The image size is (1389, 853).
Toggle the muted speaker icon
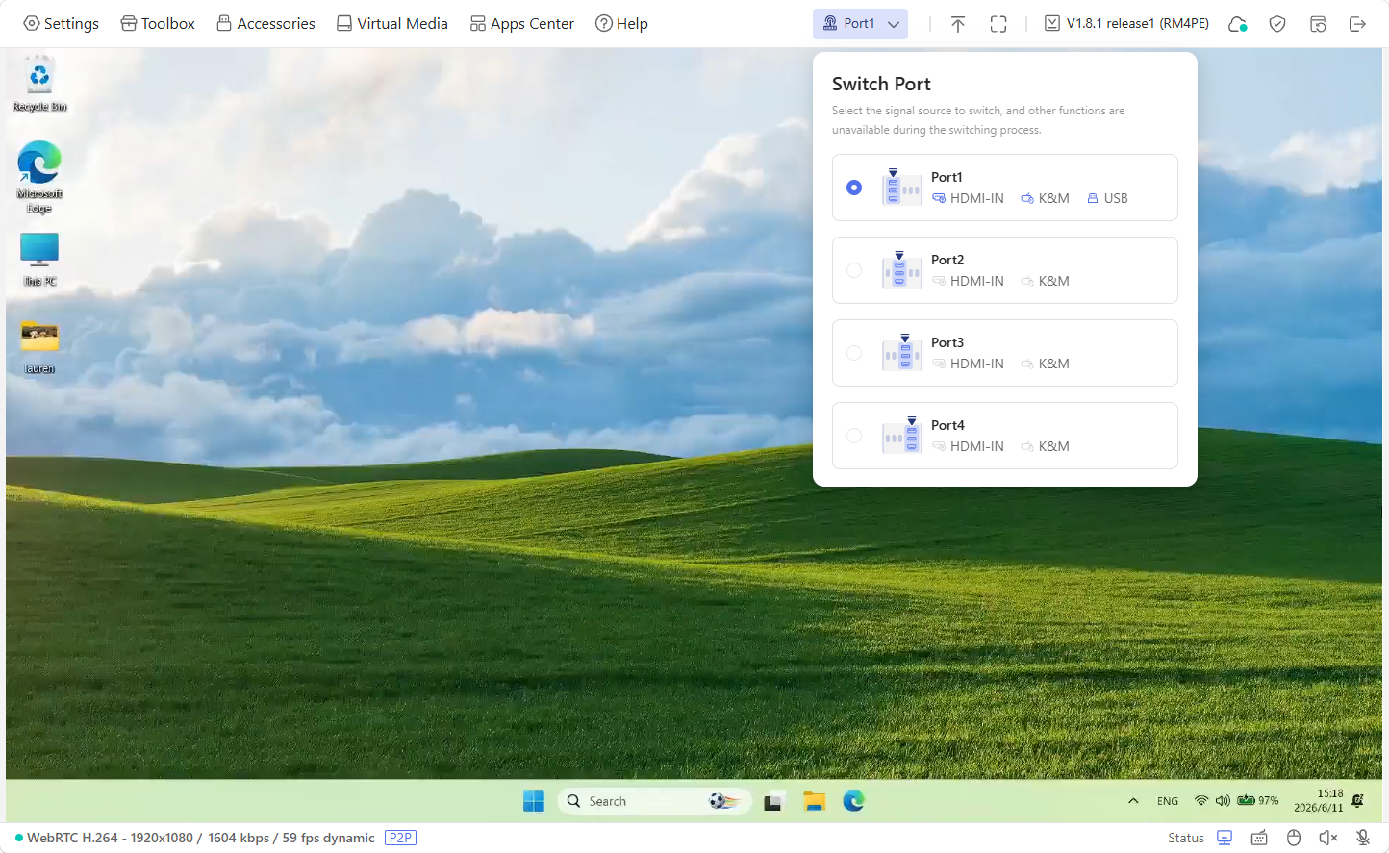[1328, 838]
